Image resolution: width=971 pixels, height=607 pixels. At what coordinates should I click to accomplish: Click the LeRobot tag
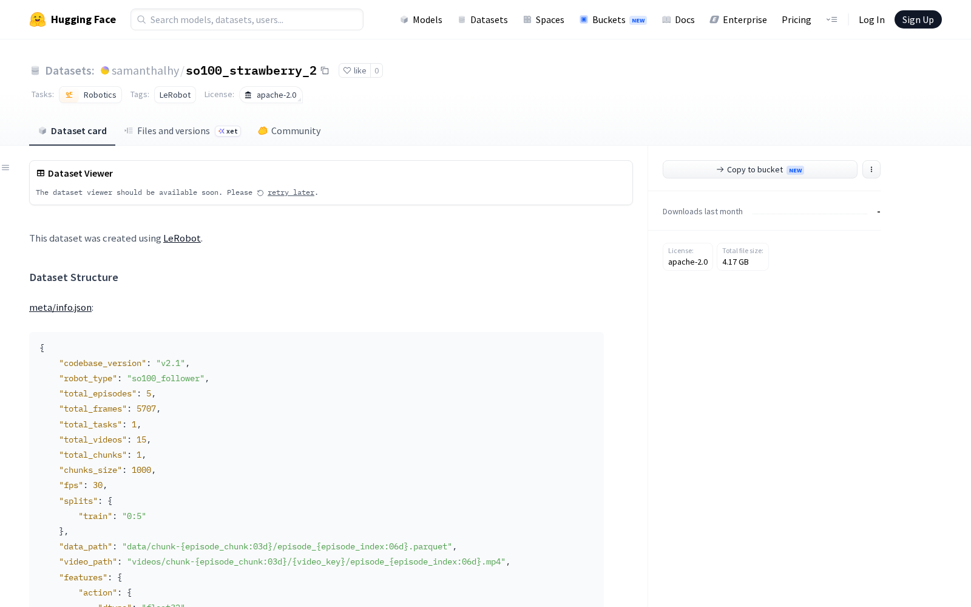click(x=175, y=95)
